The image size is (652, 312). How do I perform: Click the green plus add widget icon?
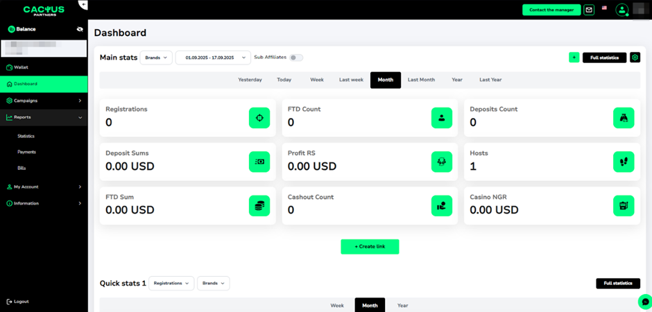[574, 58]
